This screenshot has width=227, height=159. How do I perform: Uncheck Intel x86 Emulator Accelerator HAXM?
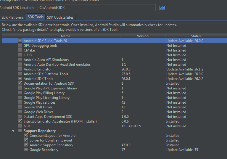click(20, 121)
